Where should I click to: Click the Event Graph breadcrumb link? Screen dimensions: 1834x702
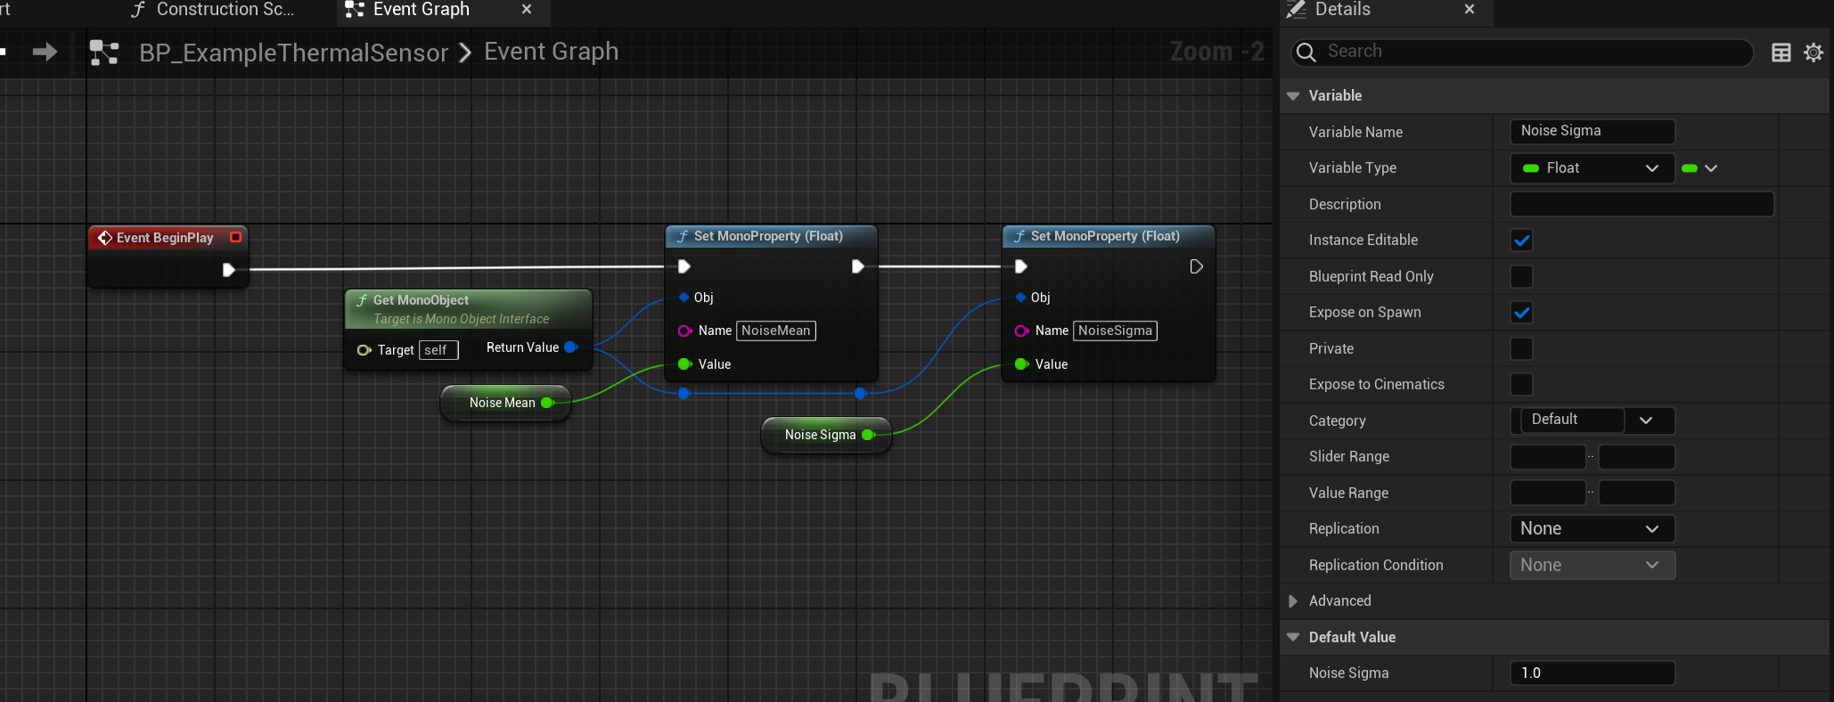click(551, 52)
